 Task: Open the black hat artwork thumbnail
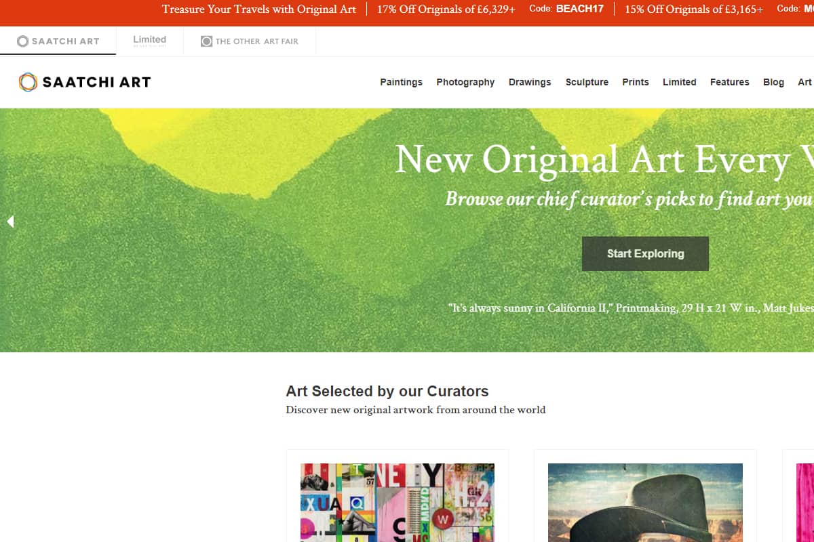pyautogui.click(x=645, y=503)
